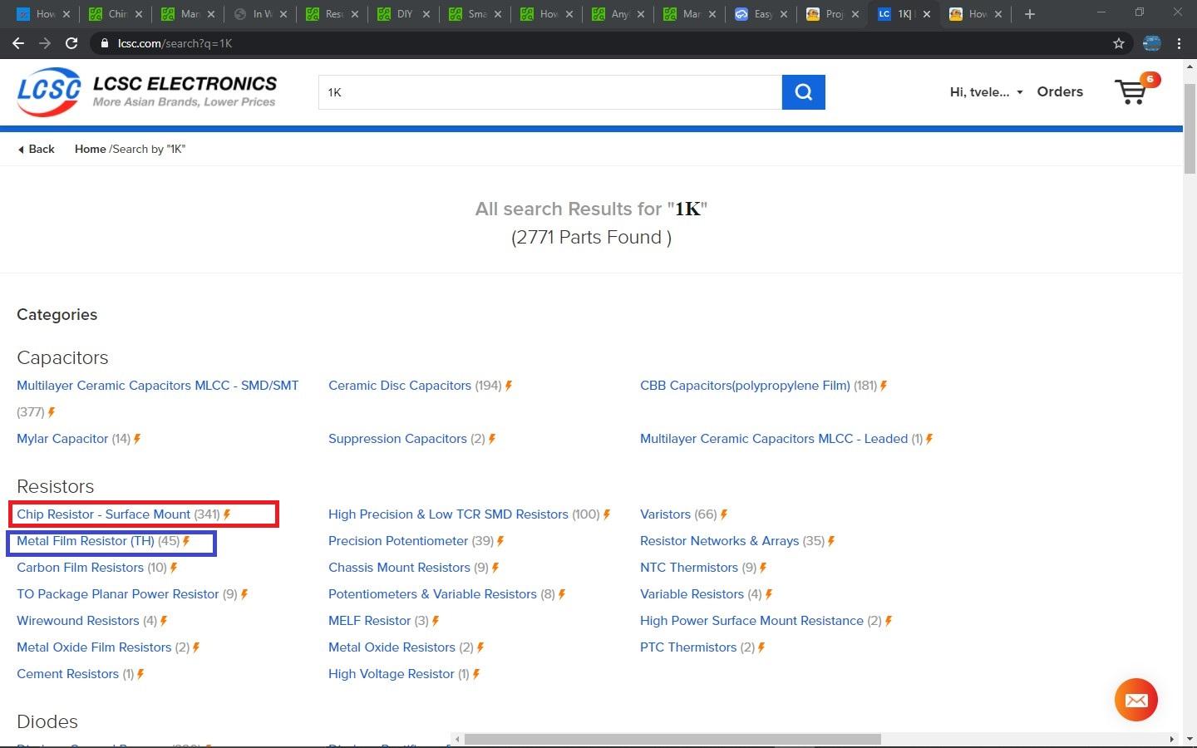1197x748 pixels.
Task: Open High Power Surface Mount Resistance
Action: [751, 621]
